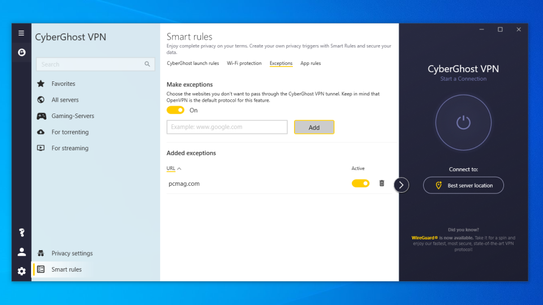The image size is (543, 305).
Task: Click the Privacy settings spy icon
Action: pos(41,253)
